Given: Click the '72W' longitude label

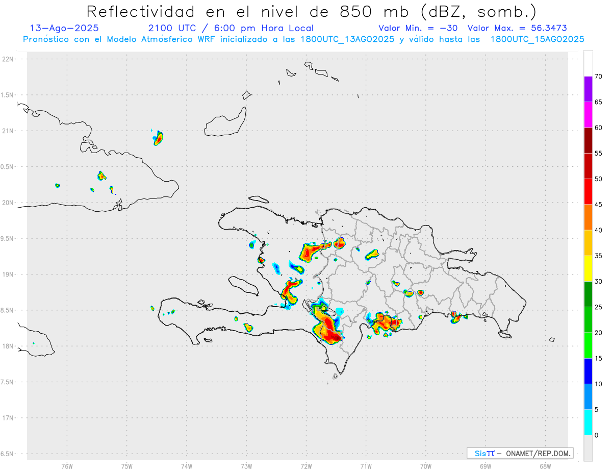Looking at the screenshot, I should coord(306,466).
